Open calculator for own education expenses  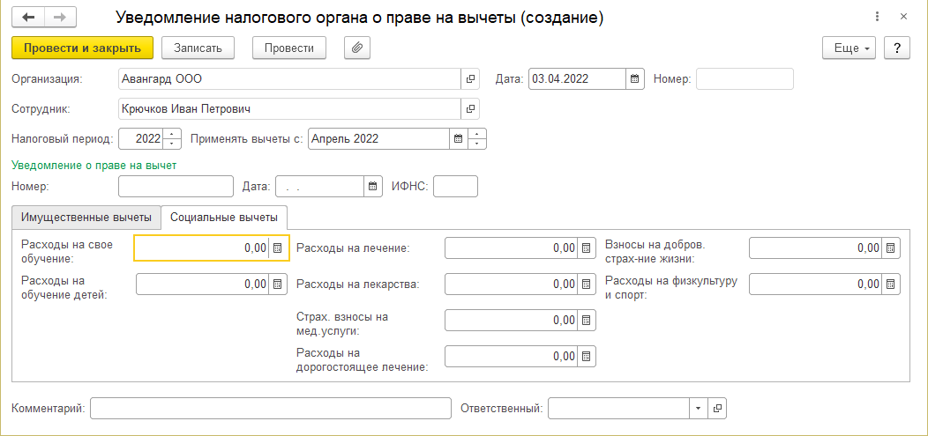click(278, 248)
